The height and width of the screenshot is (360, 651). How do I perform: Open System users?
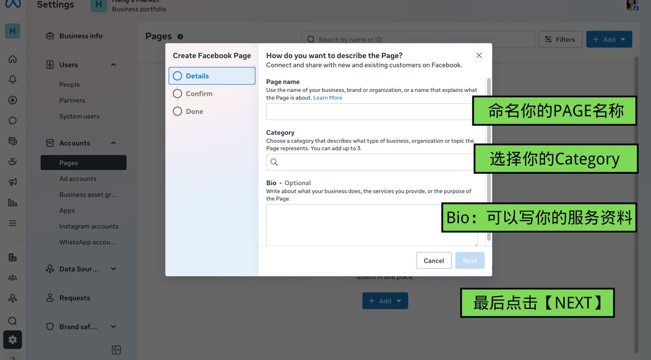[x=79, y=116]
